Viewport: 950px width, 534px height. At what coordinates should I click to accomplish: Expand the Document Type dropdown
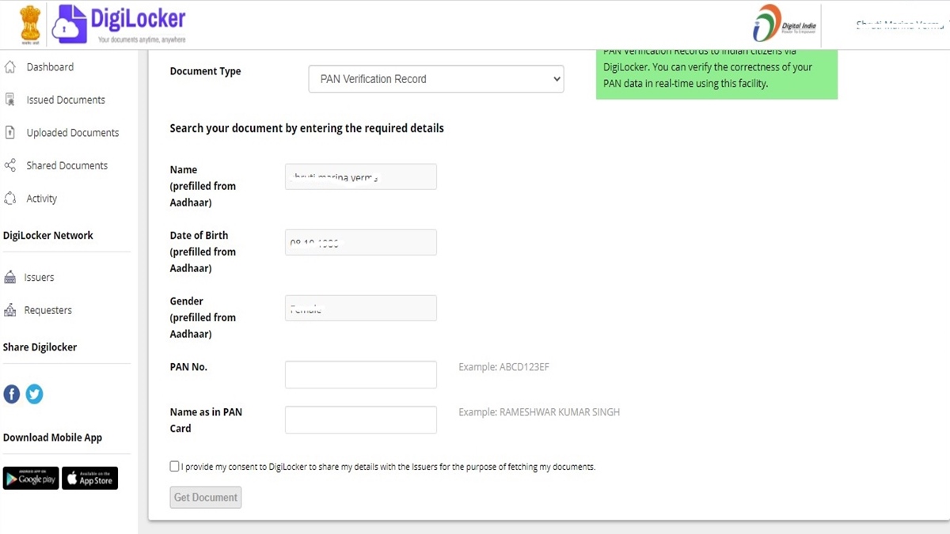435,79
